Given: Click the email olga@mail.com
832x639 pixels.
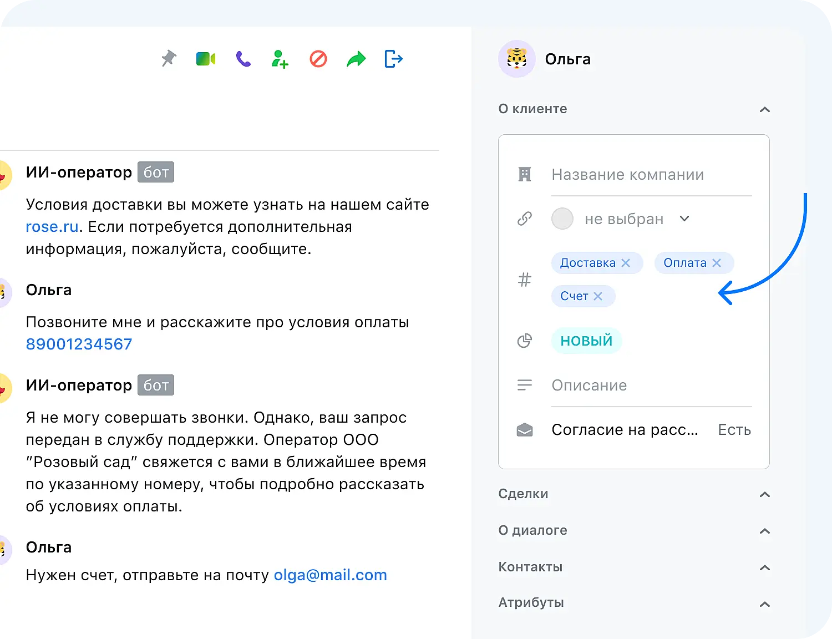Looking at the screenshot, I should [330, 575].
